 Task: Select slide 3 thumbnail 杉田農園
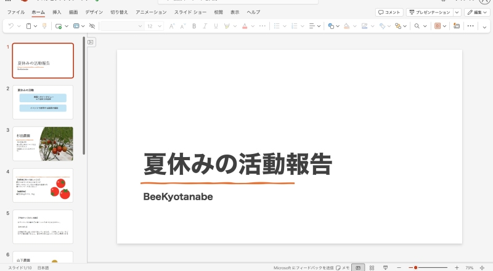pos(43,144)
